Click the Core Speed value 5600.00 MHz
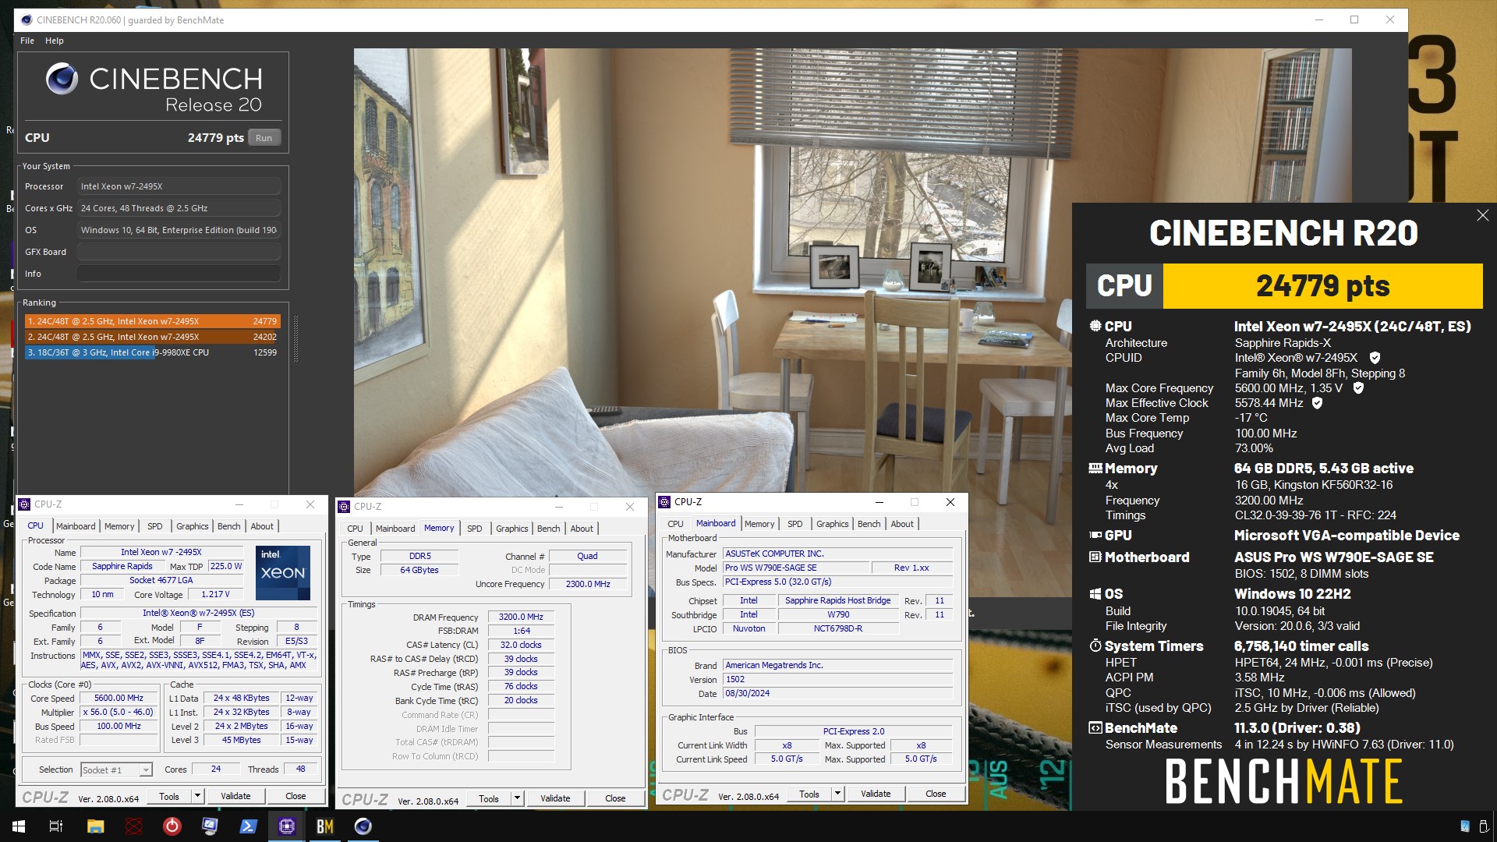 click(119, 699)
